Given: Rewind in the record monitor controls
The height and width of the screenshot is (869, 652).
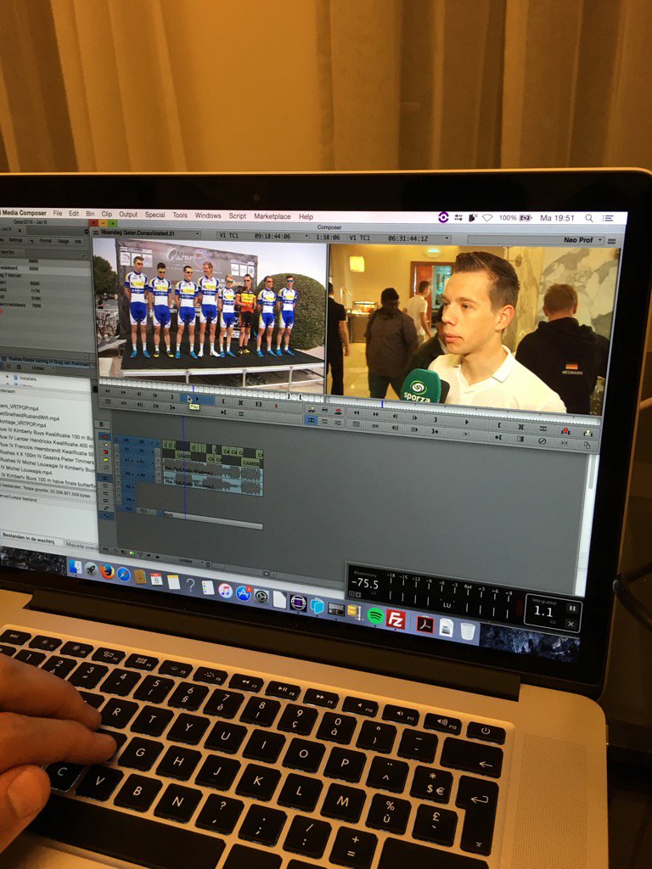Looking at the screenshot, I should click(x=357, y=413).
